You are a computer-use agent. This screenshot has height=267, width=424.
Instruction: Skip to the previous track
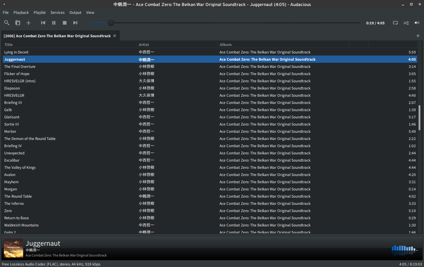[43, 23]
